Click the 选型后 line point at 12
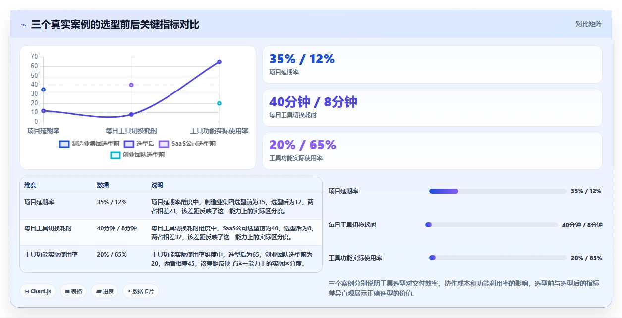This screenshot has height=318, width=622. 43,111
